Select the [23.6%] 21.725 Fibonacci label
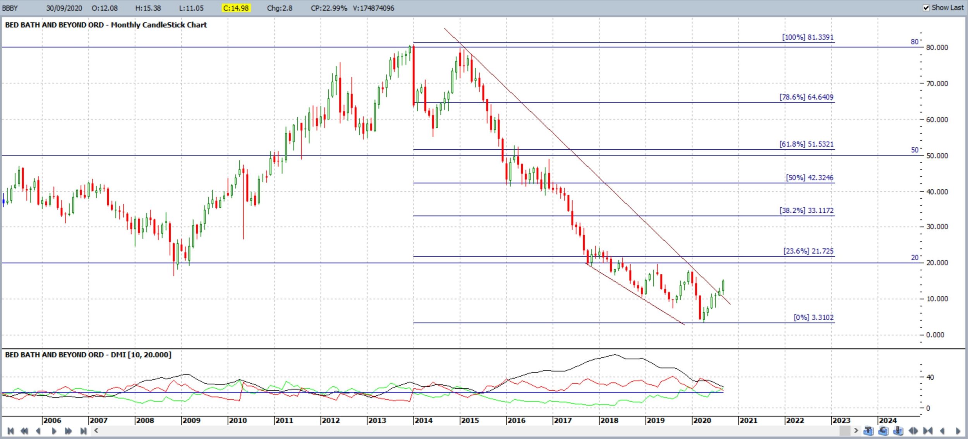 [808, 251]
